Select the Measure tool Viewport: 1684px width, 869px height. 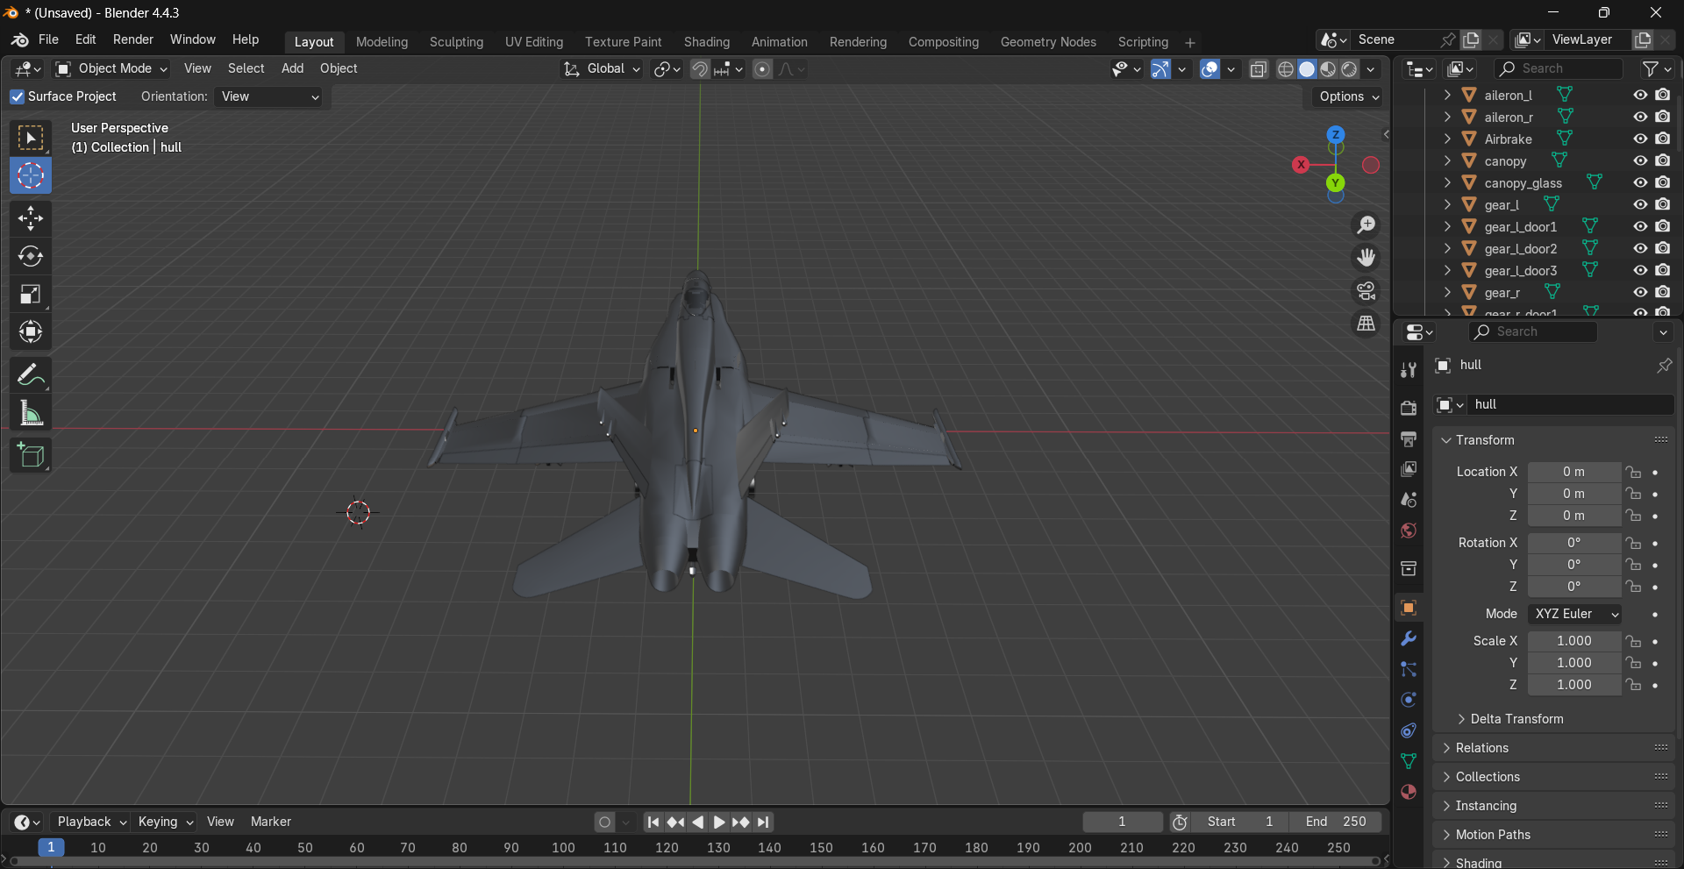tap(31, 412)
